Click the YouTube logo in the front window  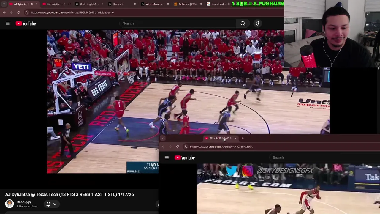(x=185, y=158)
